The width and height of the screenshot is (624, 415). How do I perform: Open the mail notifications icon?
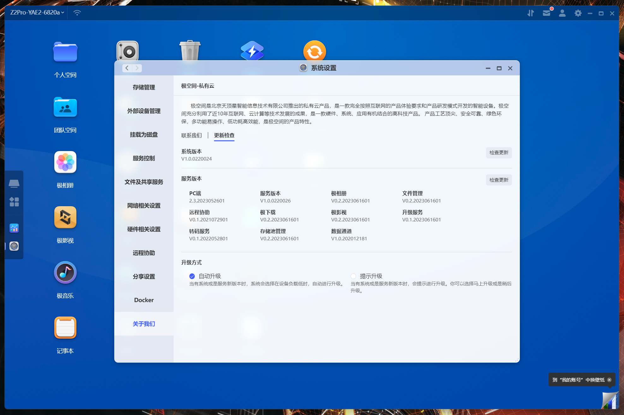click(x=546, y=13)
